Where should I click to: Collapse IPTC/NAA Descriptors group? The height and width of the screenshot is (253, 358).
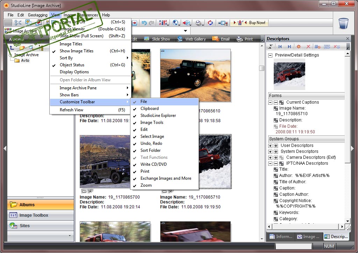270,163
